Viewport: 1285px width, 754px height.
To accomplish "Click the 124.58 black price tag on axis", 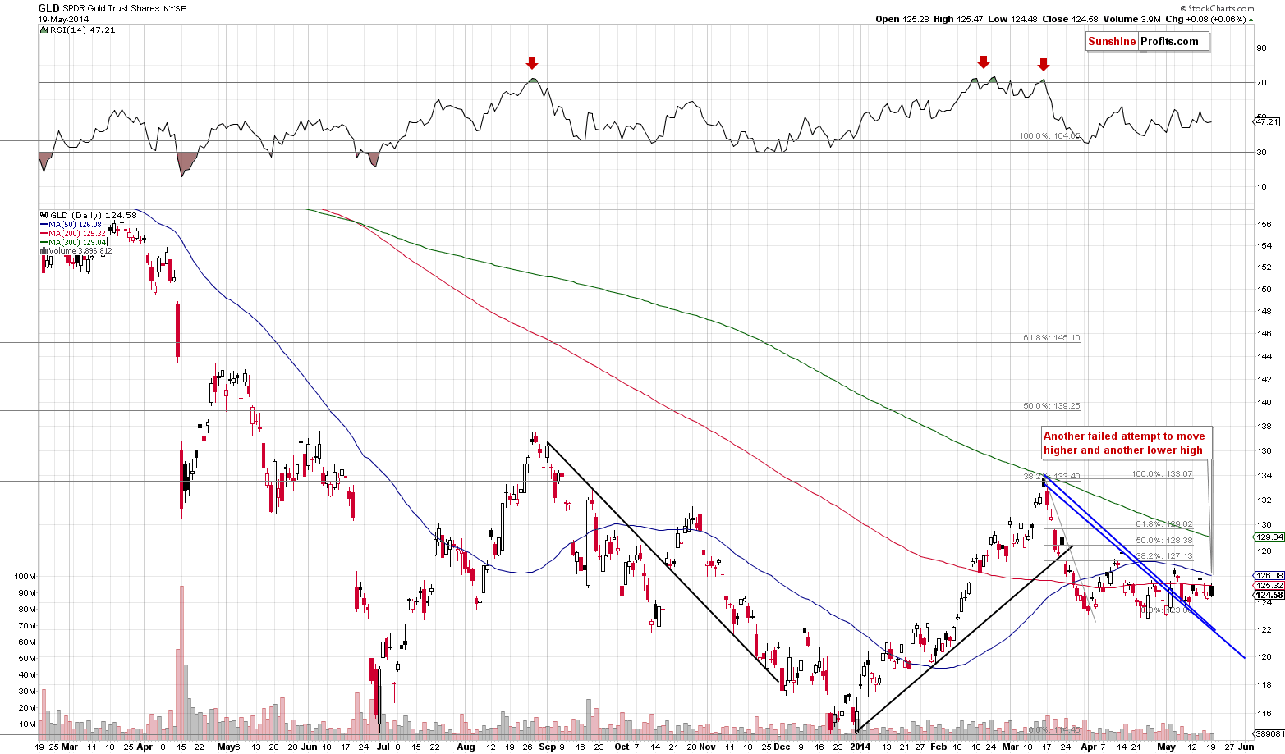I will click(x=1269, y=595).
